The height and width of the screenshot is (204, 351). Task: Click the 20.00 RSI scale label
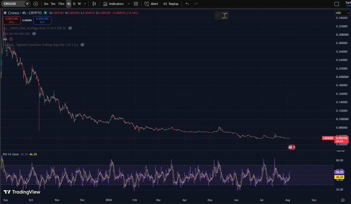click(340, 190)
